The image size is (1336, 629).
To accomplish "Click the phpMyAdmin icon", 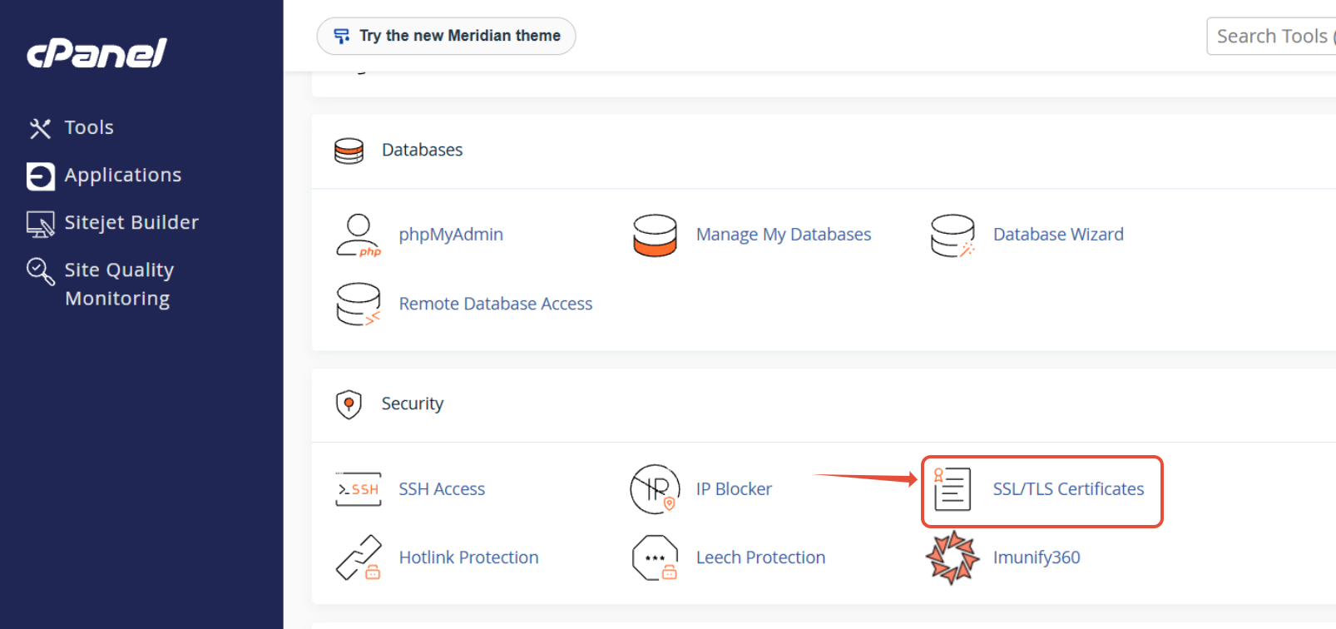I will [x=359, y=235].
